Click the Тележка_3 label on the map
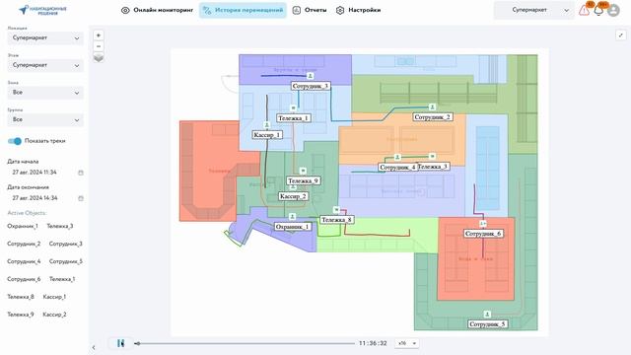The image size is (631, 355). [x=433, y=167]
